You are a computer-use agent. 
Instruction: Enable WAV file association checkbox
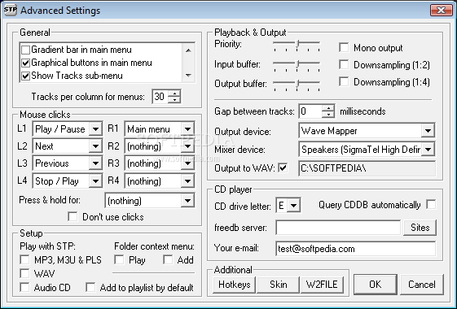(x=24, y=273)
